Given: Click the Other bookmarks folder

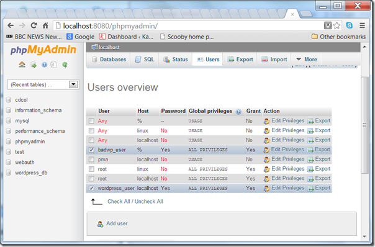Looking at the screenshot, I should (x=338, y=37).
